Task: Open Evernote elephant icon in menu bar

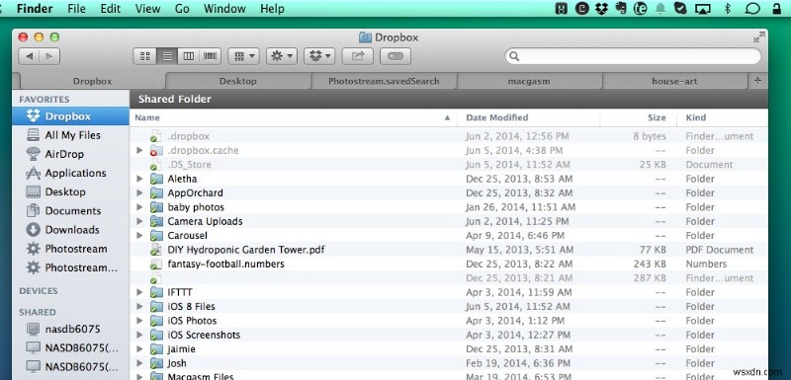Action: pyautogui.click(x=622, y=9)
